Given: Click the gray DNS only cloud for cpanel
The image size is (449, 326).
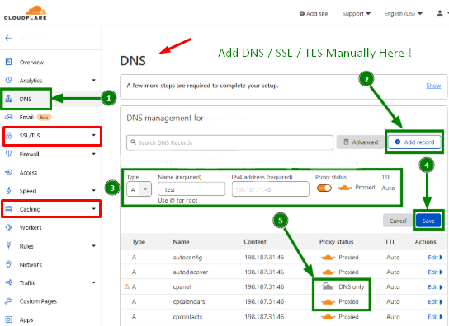Looking at the screenshot, I should 327,286.
